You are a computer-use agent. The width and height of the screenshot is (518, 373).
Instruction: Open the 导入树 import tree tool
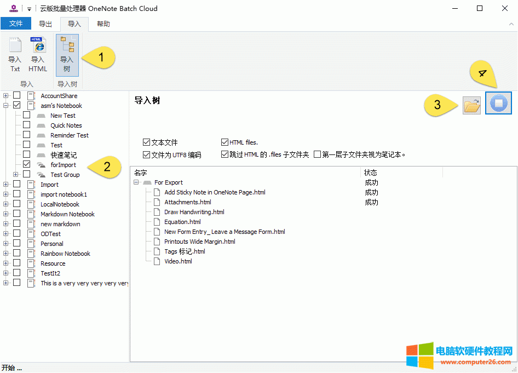click(x=67, y=55)
